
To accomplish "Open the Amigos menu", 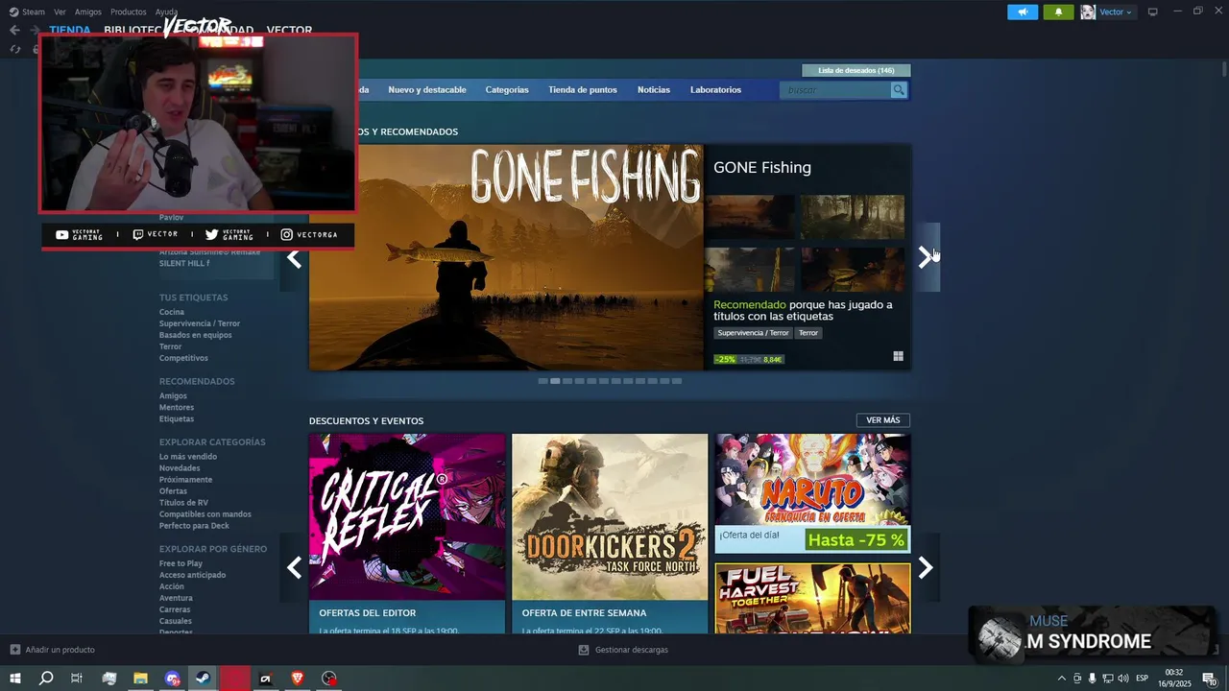I will point(88,12).
